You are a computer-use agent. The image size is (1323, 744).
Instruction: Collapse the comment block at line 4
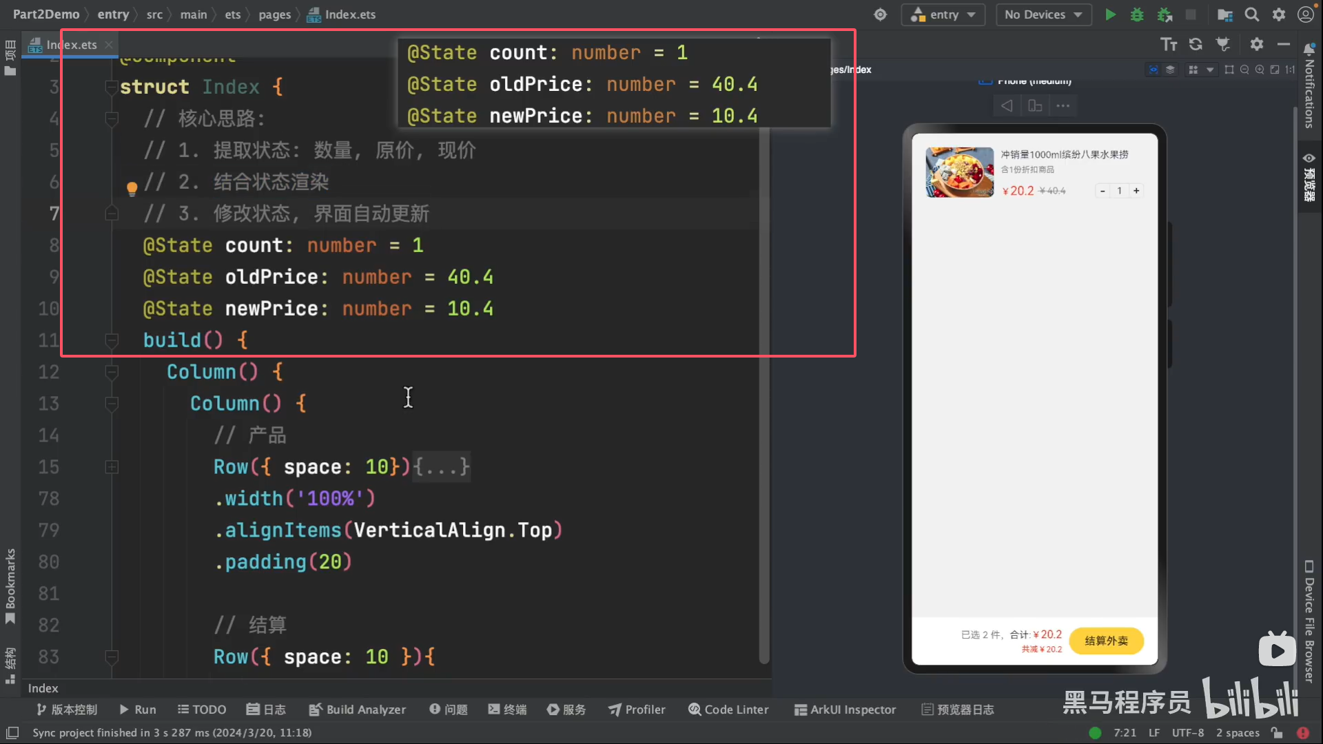pyautogui.click(x=112, y=118)
